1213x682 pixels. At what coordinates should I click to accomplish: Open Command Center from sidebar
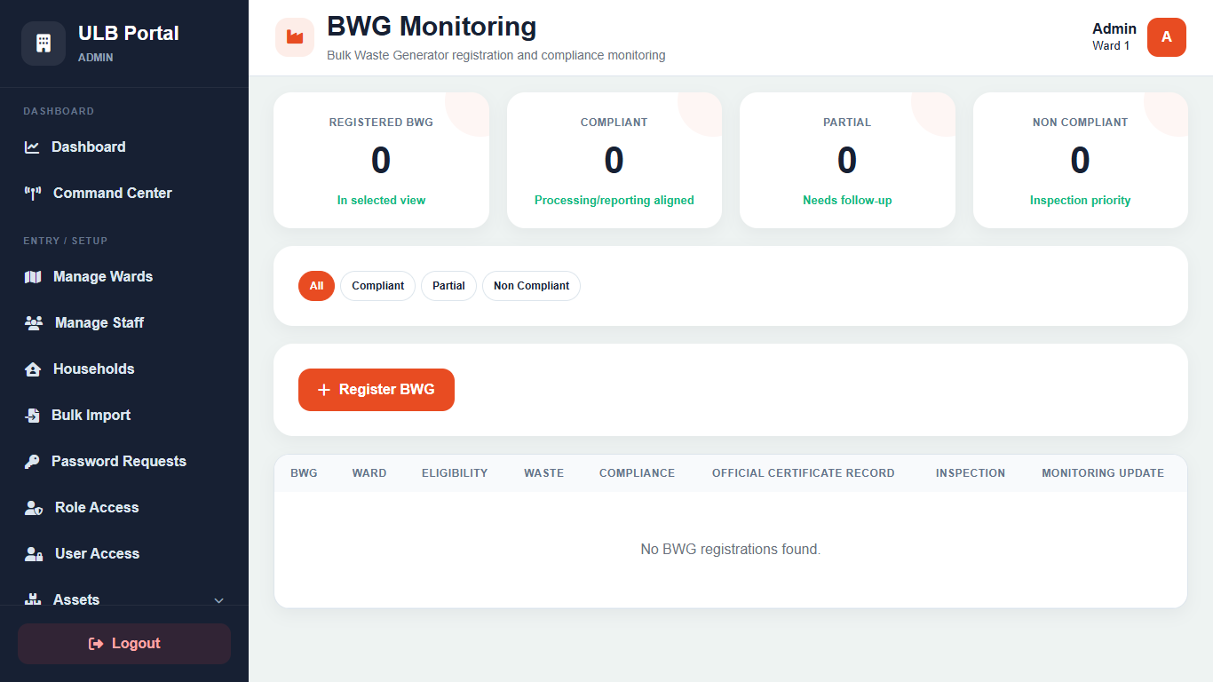tap(124, 194)
